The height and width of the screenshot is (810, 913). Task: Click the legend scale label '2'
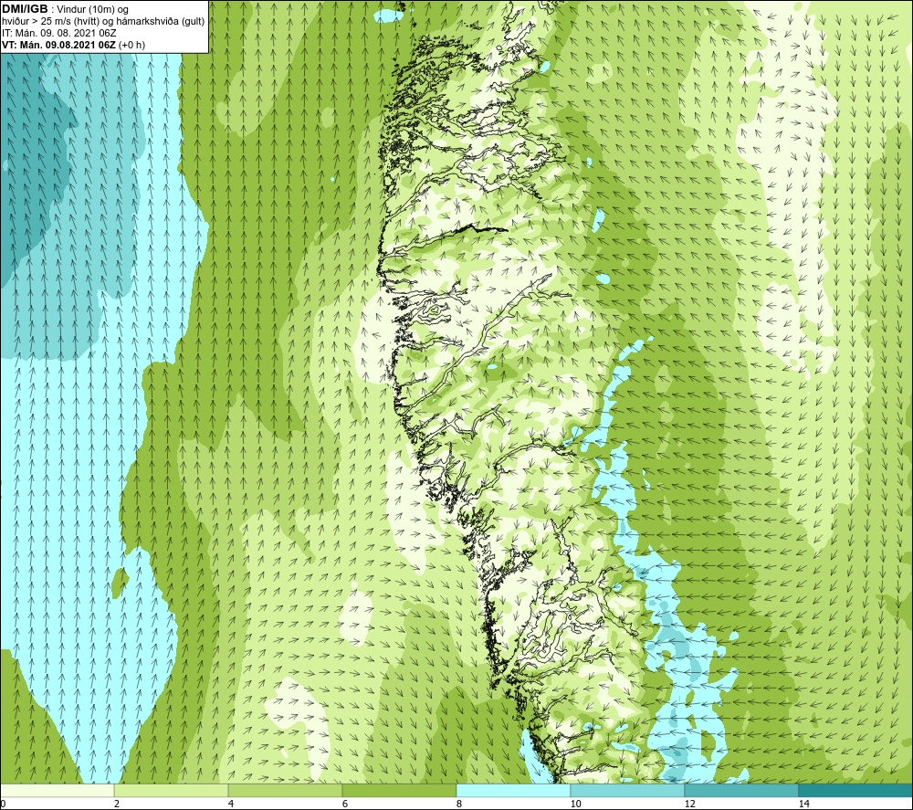117,804
